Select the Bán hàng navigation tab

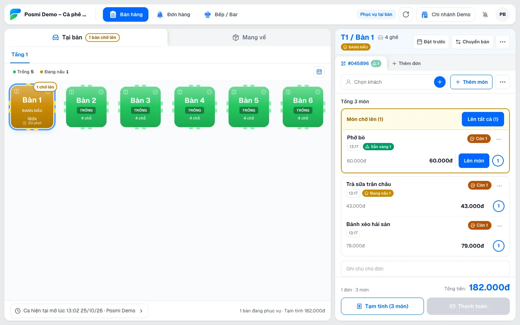(x=126, y=14)
